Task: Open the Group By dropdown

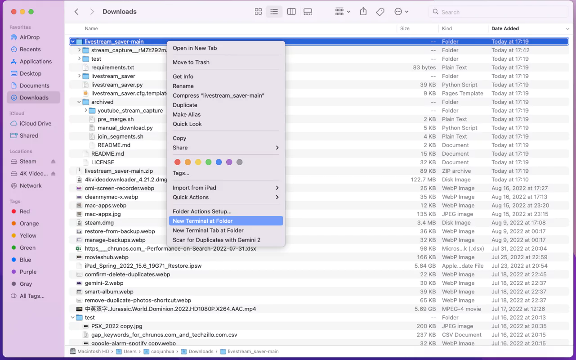Action: point(343,12)
